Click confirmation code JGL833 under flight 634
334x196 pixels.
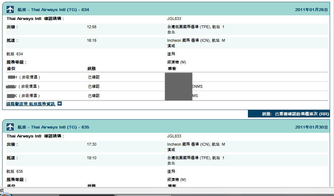coord(174,19)
